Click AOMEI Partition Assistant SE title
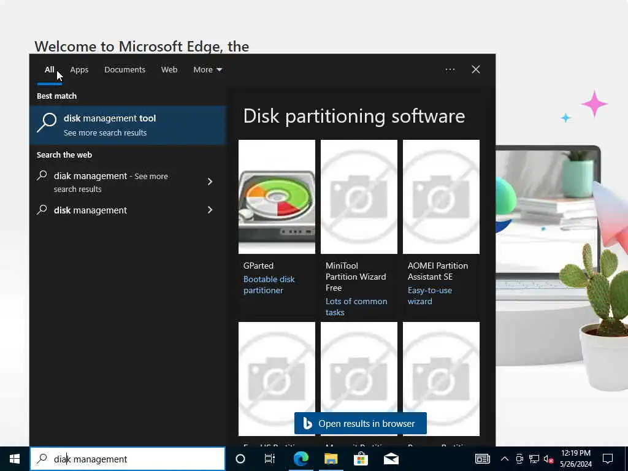The image size is (628, 471). 437,271
